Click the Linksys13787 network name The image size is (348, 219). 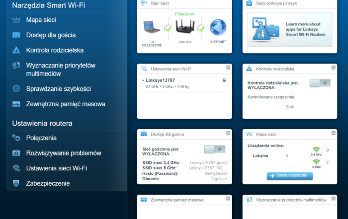point(160,80)
